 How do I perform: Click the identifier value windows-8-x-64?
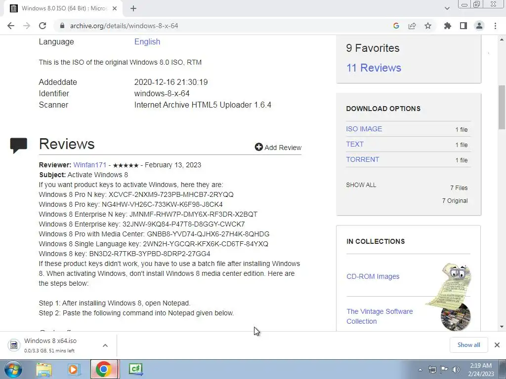click(162, 93)
